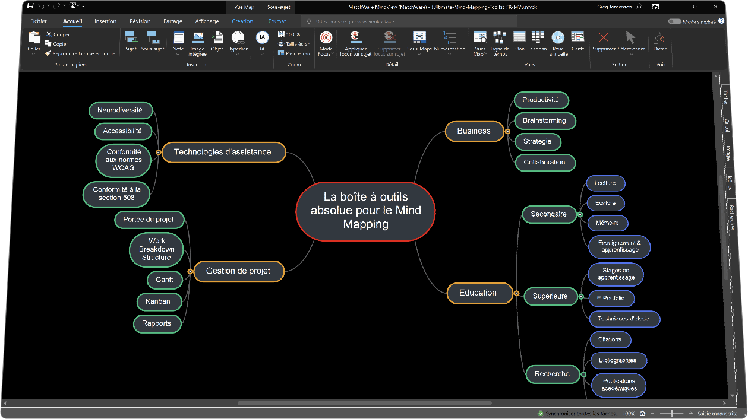Collapse Technologies d'assistance branch
748x419 pixels.
tap(158, 153)
